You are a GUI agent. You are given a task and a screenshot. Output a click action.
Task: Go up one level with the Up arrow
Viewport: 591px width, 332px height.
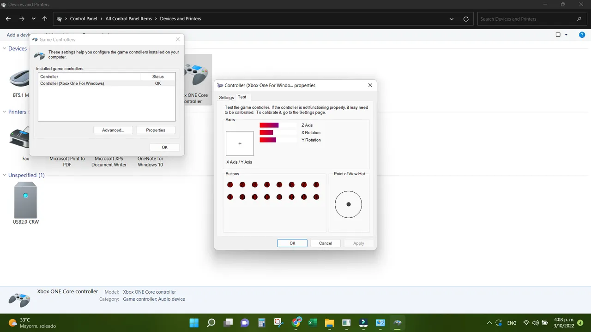[45, 19]
